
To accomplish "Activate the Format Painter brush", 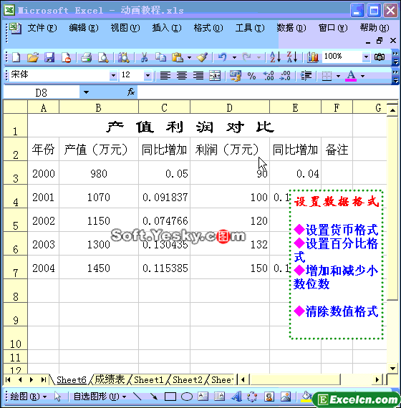I will [x=202, y=57].
